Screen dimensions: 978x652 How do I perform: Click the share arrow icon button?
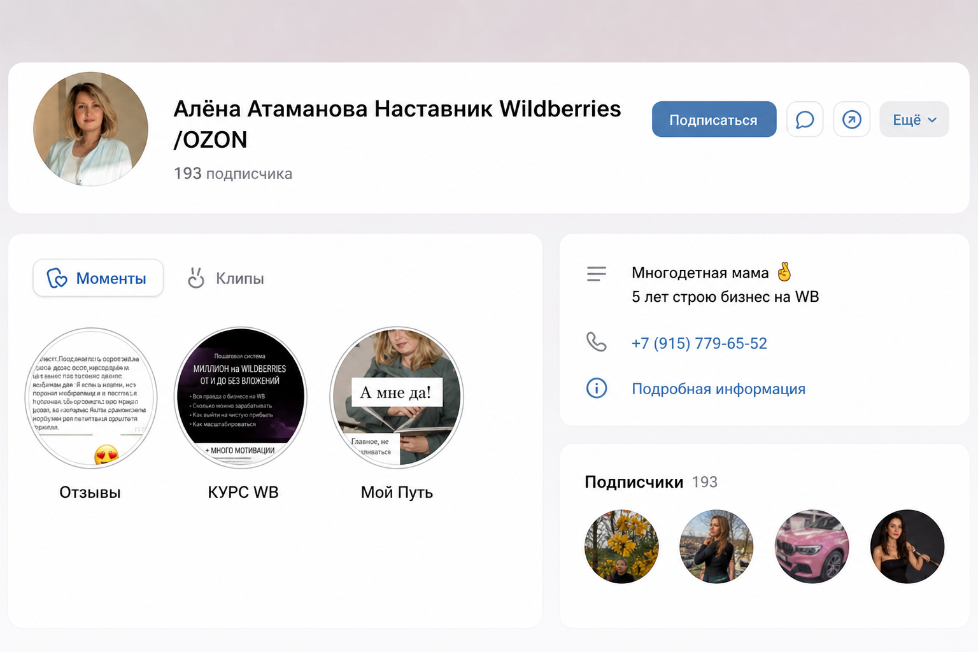click(x=852, y=119)
